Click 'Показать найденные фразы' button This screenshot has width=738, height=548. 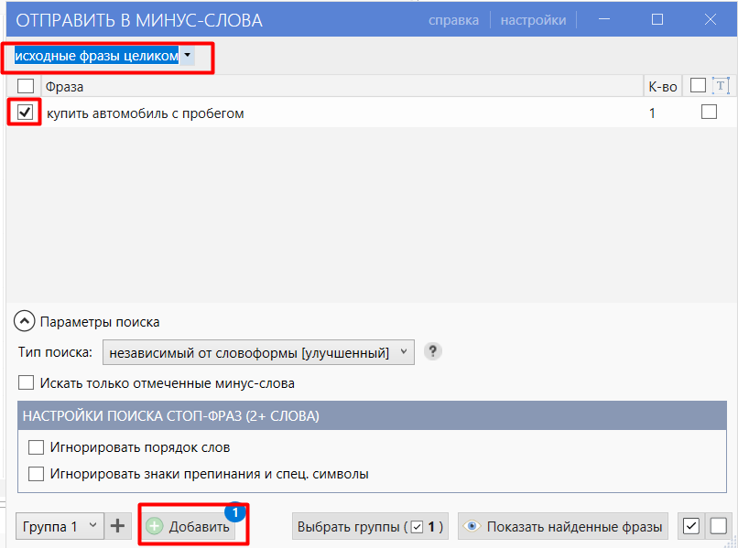click(563, 526)
